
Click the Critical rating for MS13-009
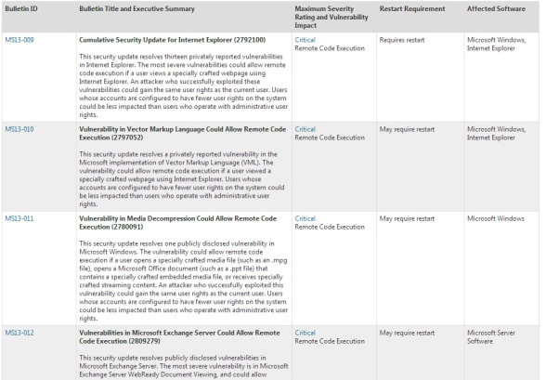click(305, 40)
